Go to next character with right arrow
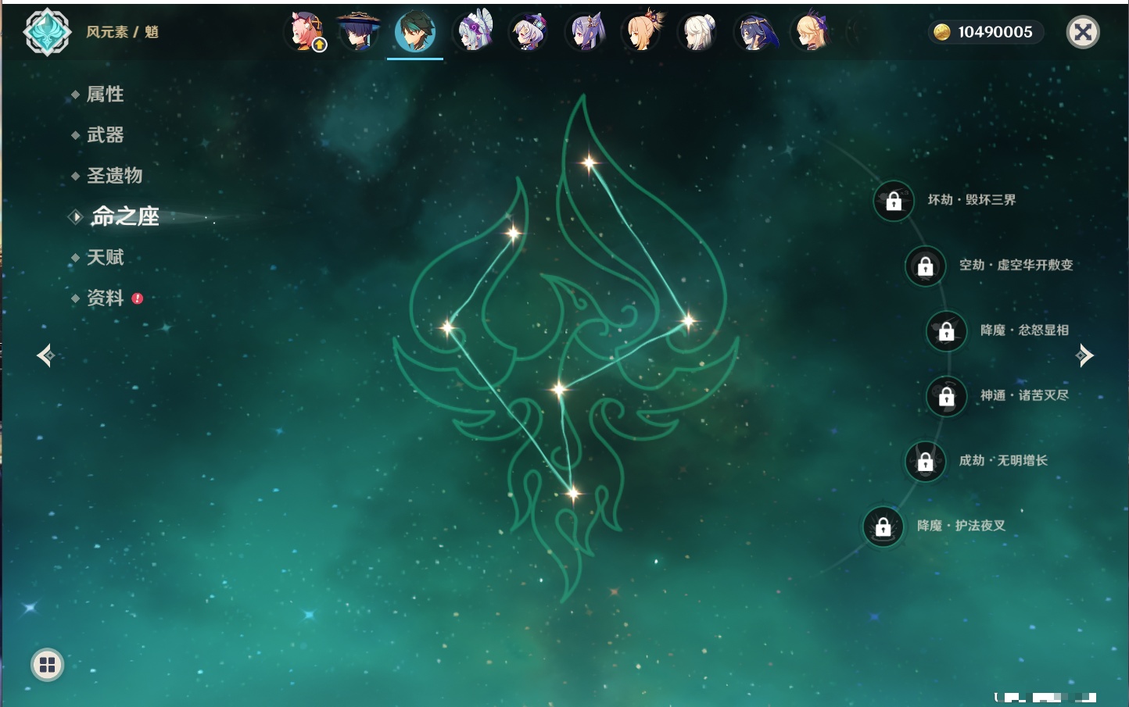The image size is (1129, 707). pos(1084,356)
